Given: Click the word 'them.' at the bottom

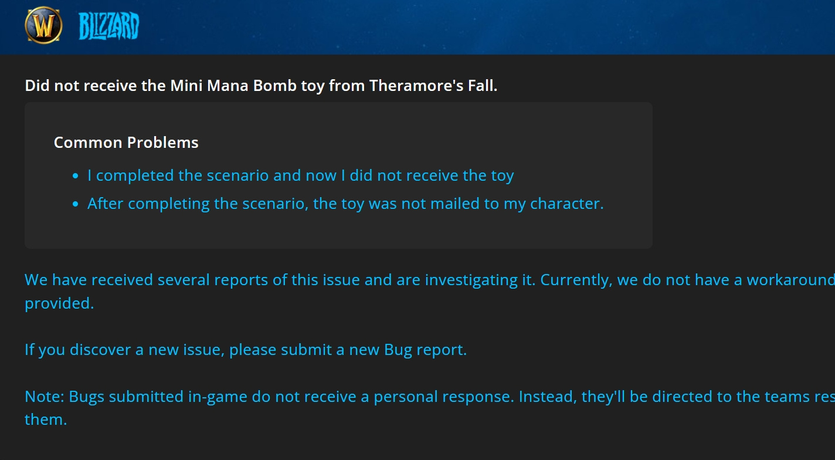Looking at the screenshot, I should click(46, 420).
